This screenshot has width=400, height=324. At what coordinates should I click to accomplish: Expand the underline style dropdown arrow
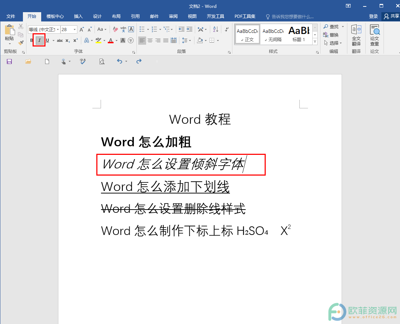coord(53,40)
